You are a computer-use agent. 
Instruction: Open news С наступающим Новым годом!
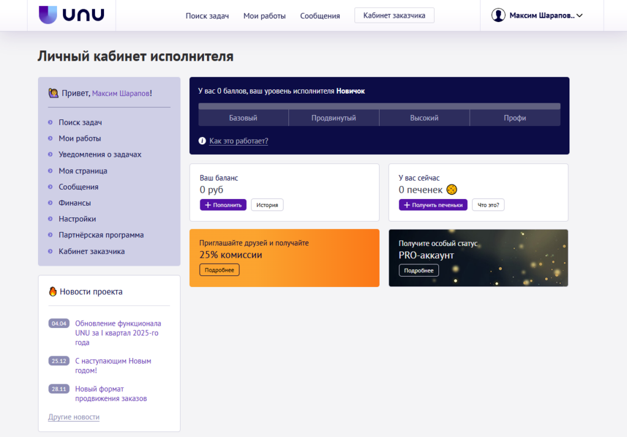pyautogui.click(x=113, y=365)
